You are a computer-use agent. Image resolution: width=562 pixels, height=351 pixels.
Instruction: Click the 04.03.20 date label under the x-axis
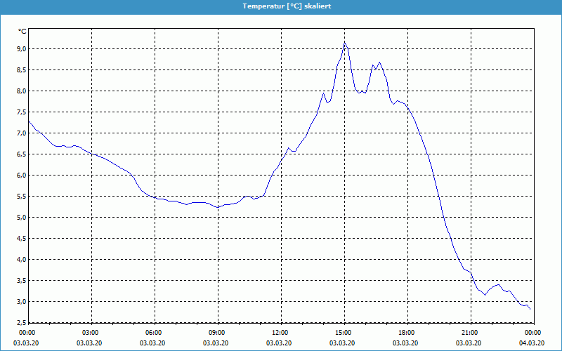(x=532, y=343)
